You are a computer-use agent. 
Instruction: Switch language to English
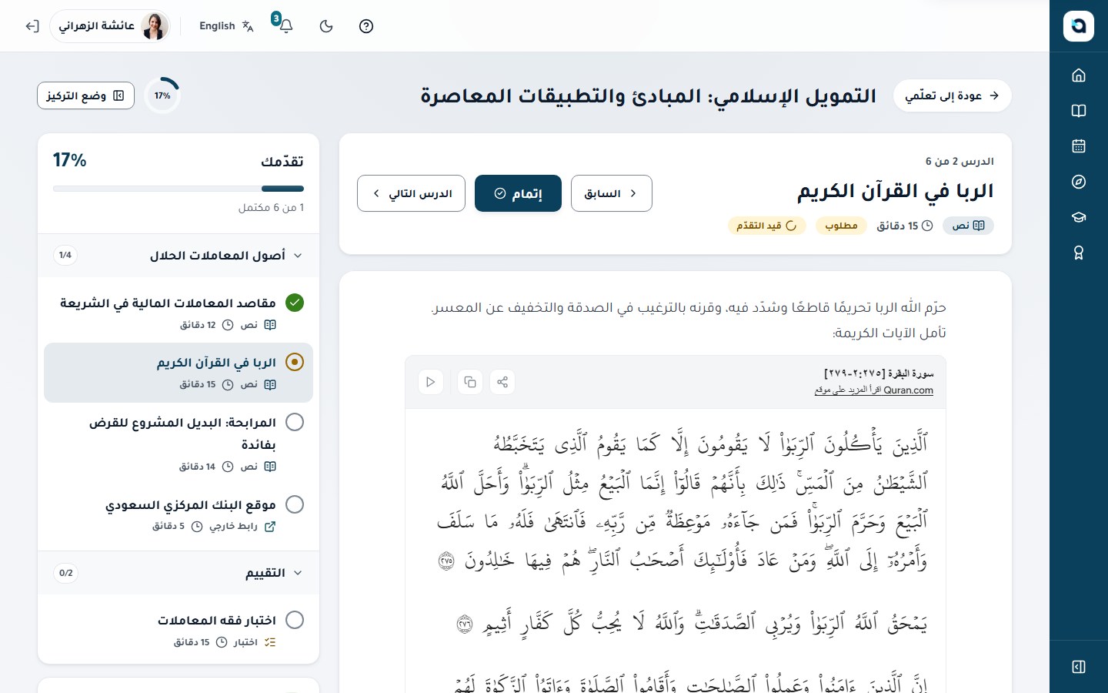pyautogui.click(x=226, y=26)
